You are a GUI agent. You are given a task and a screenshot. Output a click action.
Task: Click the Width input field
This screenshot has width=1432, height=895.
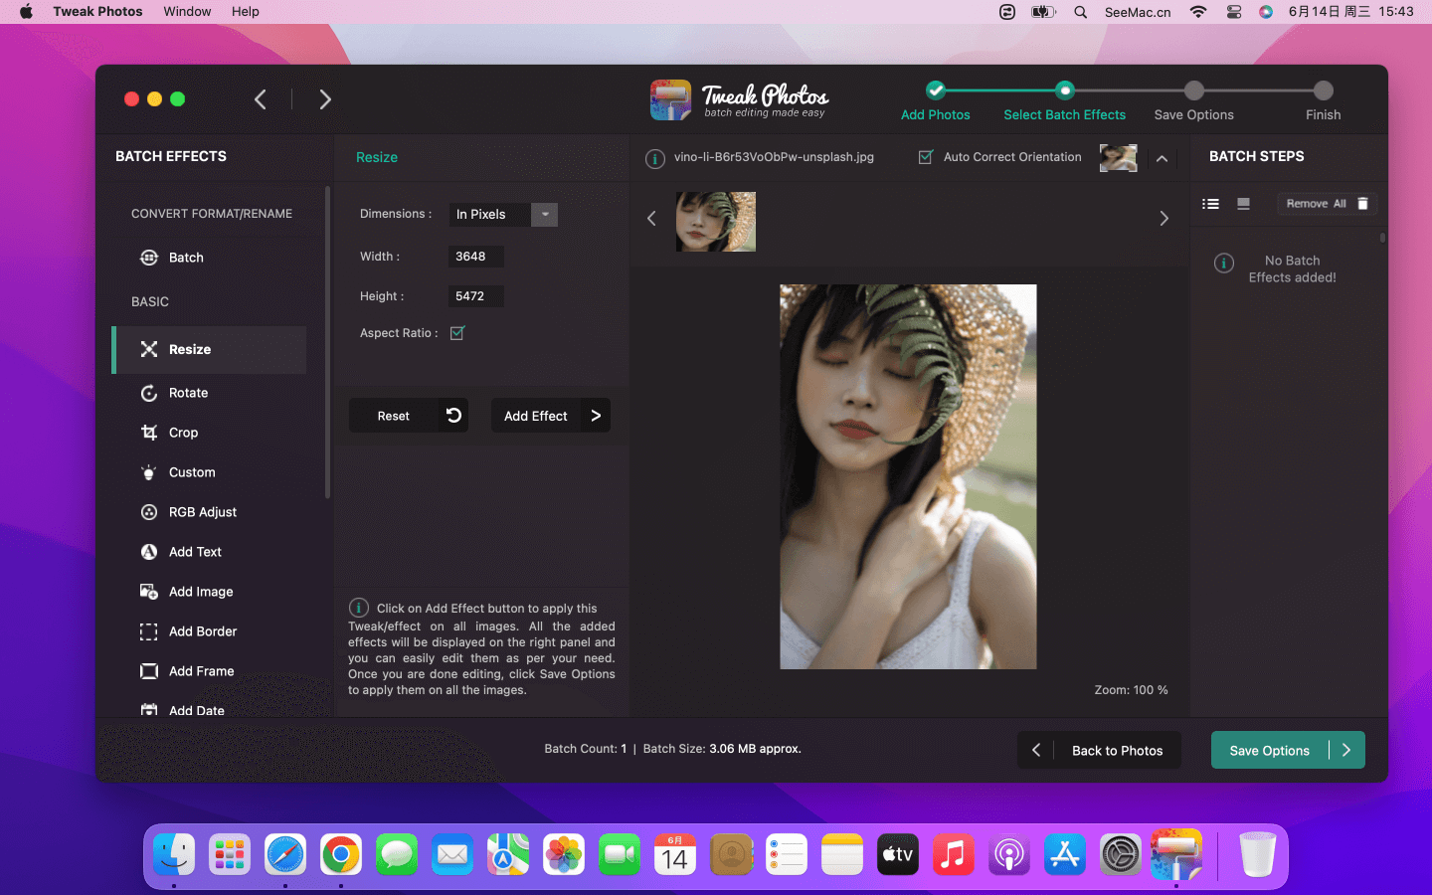click(x=475, y=257)
